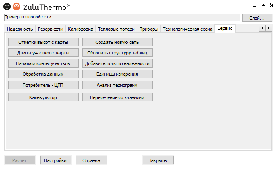Viewport: 278px width, 169px height.
Task: Open Единицы измерения settings
Action: 117,74
